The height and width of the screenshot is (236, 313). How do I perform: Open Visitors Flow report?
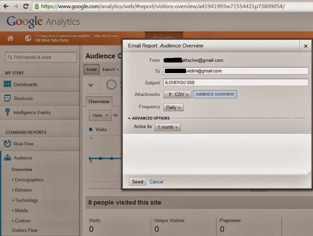pos(24,230)
